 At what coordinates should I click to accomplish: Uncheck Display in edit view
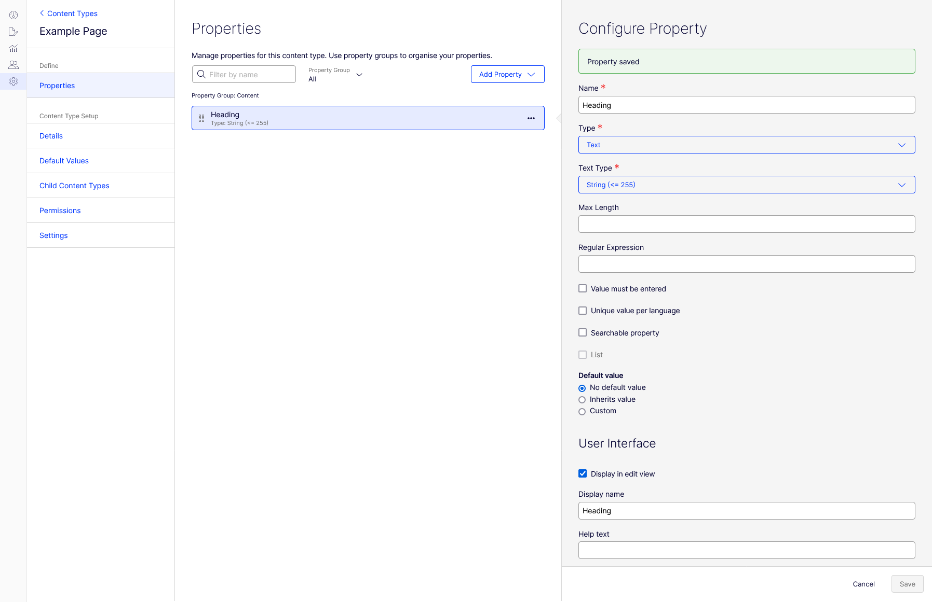(583, 473)
